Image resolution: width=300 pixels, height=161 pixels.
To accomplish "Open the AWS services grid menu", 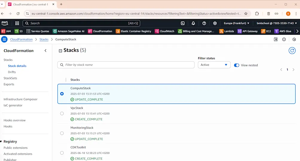I will [x=17, y=23].
